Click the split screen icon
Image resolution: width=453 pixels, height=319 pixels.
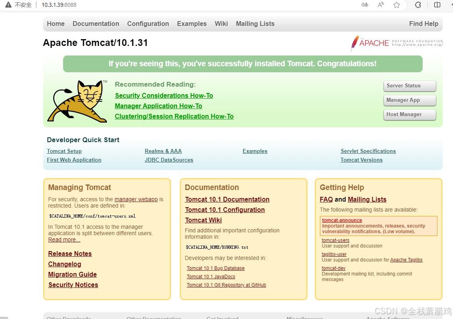[436, 5]
